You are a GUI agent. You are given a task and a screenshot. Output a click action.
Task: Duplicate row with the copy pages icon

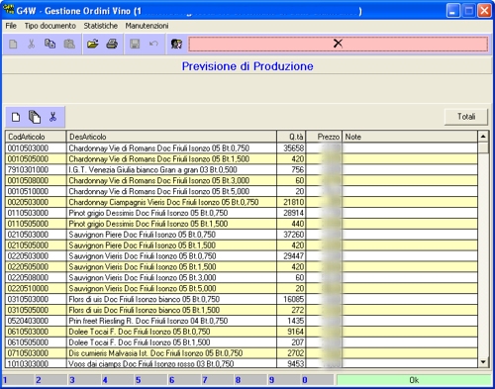(x=35, y=117)
